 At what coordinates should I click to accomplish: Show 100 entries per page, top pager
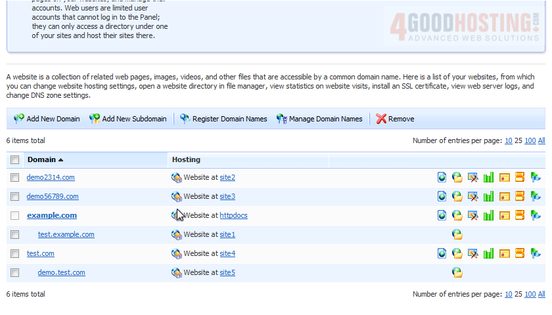[x=530, y=140]
